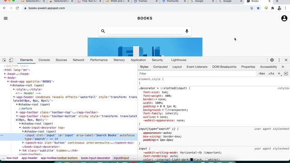Click the black color swatch in input rule

[192, 159]
